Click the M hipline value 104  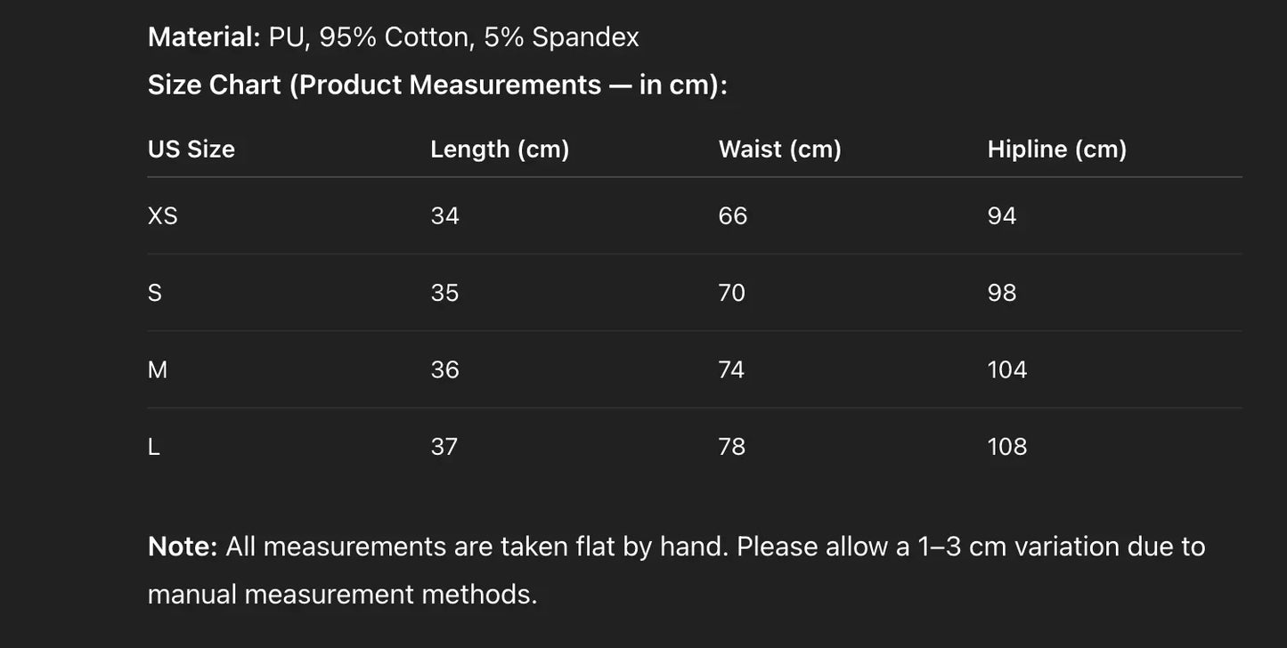coord(1006,369)
